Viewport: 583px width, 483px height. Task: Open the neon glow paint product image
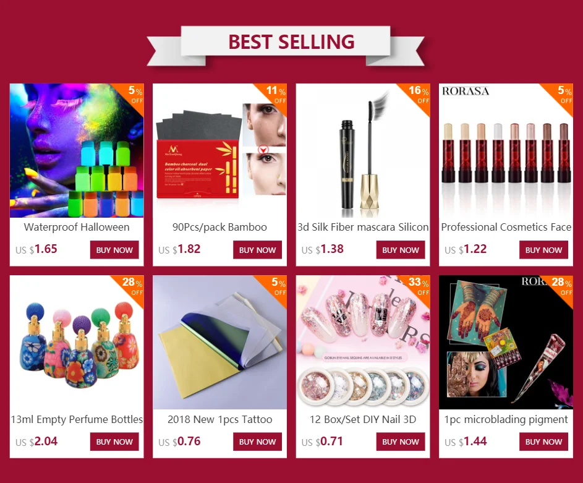click(x=77, y=150)
